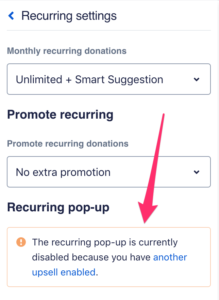Select the 'Unlimited + Smart Suggestion' value text
219x300 pixels.
point(89,79)
